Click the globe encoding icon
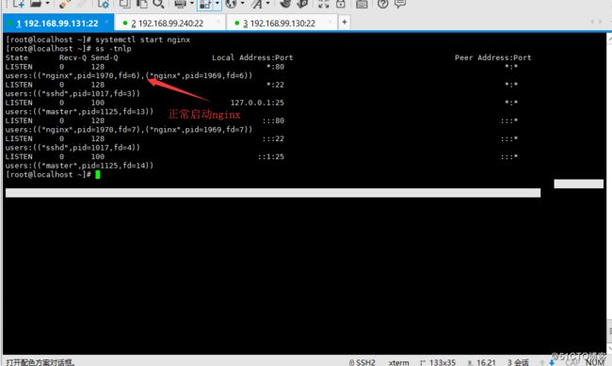The image size is (612, 366). (231, 4)
